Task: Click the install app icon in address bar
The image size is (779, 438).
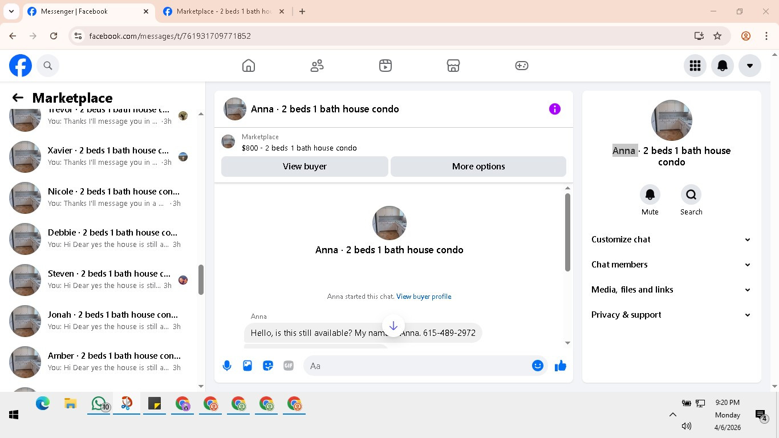Action: [x=699, y=36]
